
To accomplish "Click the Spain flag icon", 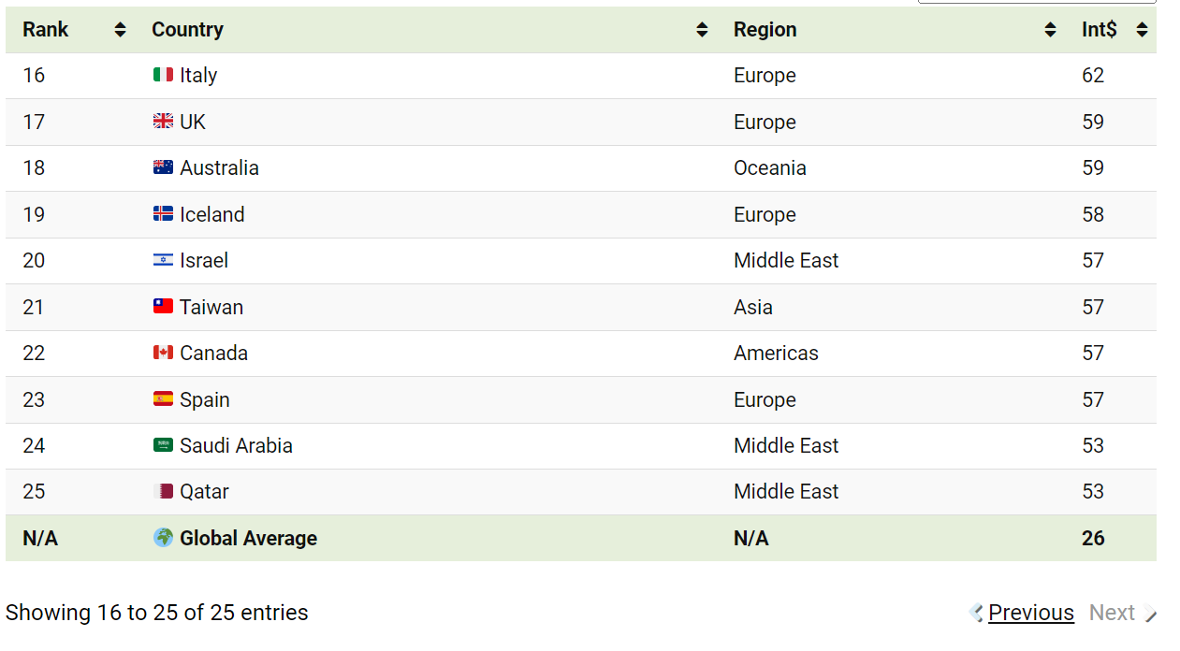I will 163,399.
